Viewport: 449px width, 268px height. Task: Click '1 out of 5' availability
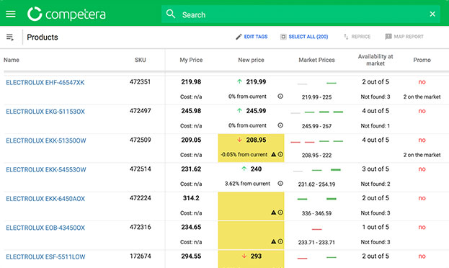click(375, 227)
